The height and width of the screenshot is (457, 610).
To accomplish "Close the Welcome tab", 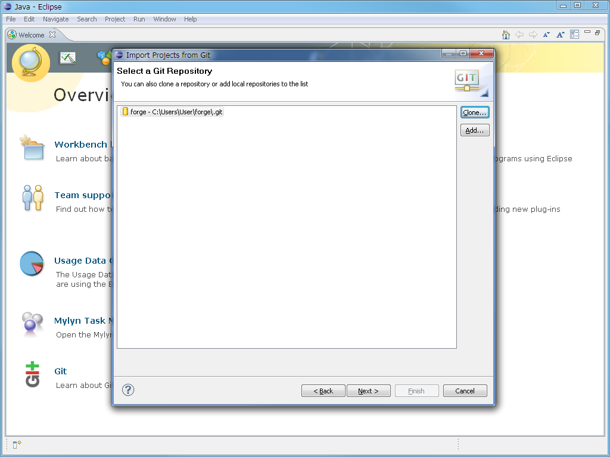I will click(52, 35).
